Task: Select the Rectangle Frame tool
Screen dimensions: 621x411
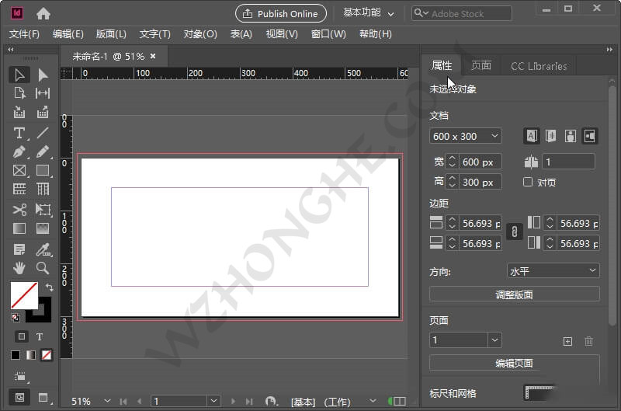Action: click(19, 170)
